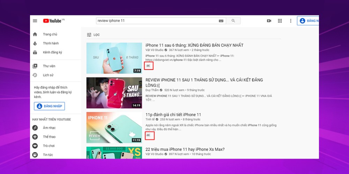Click verified badge next to Duy Thẩm

(161, 90)
